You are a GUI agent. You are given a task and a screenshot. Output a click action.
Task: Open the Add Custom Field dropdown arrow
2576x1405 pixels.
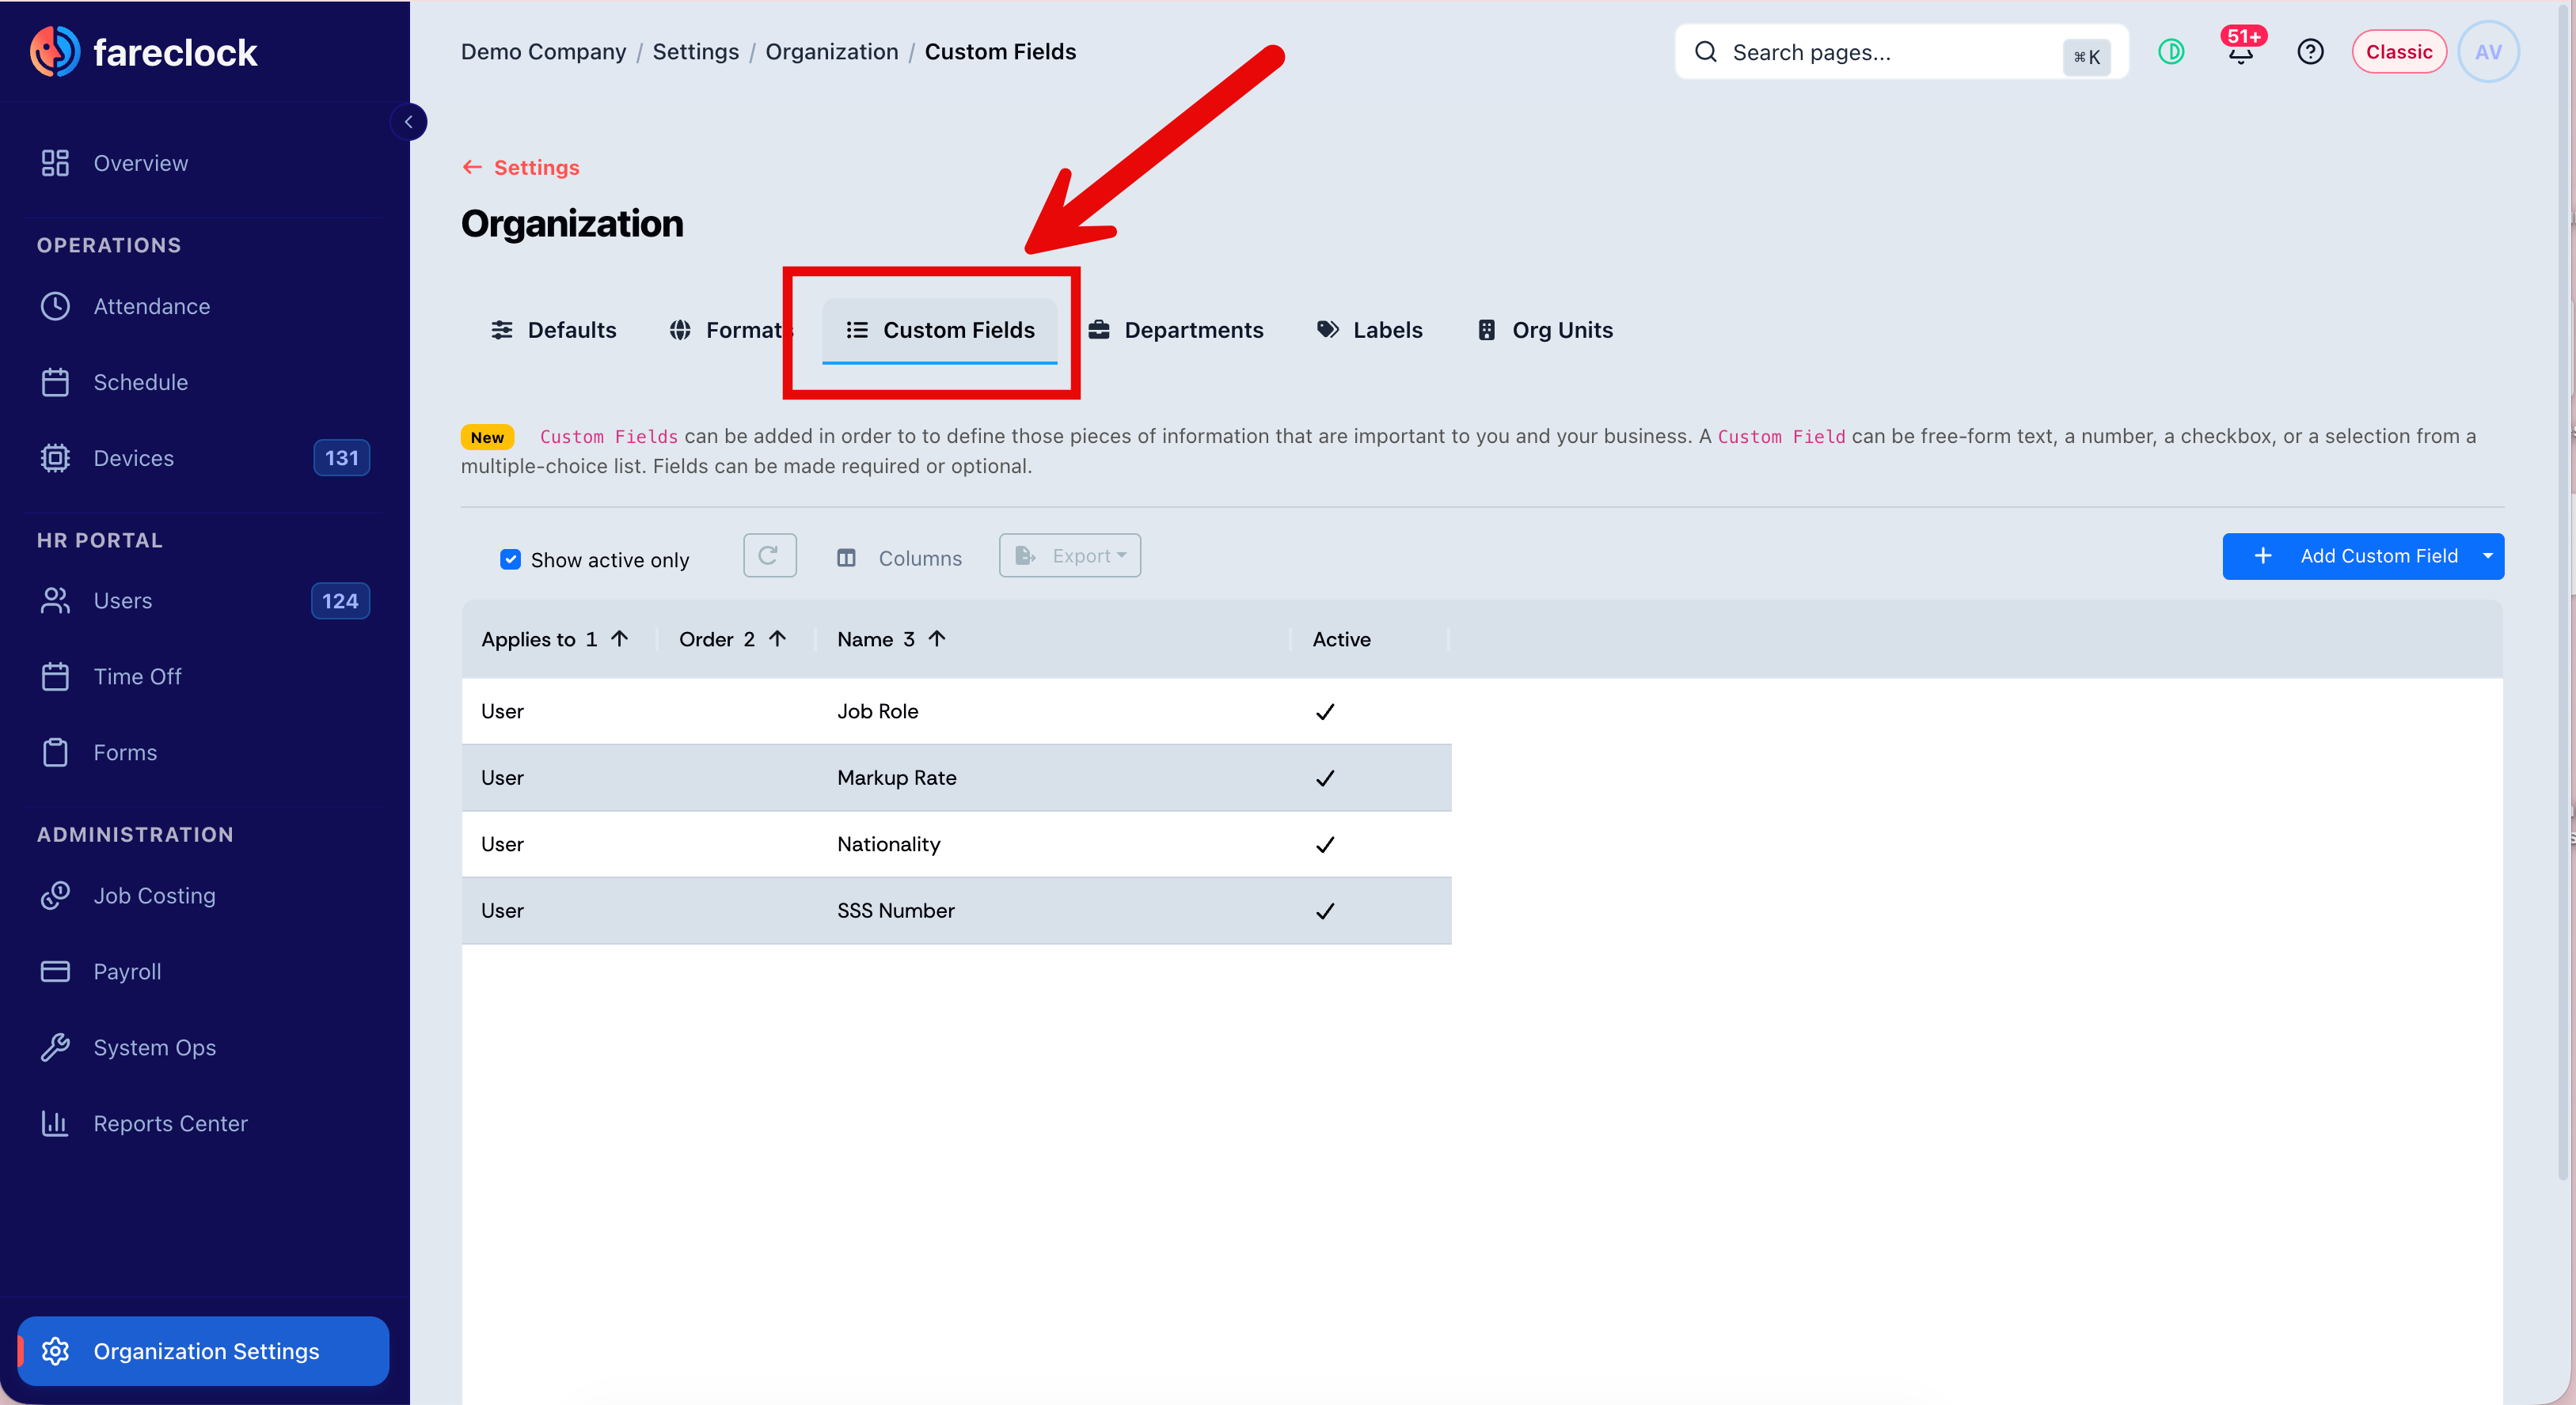pos(2487,557)
